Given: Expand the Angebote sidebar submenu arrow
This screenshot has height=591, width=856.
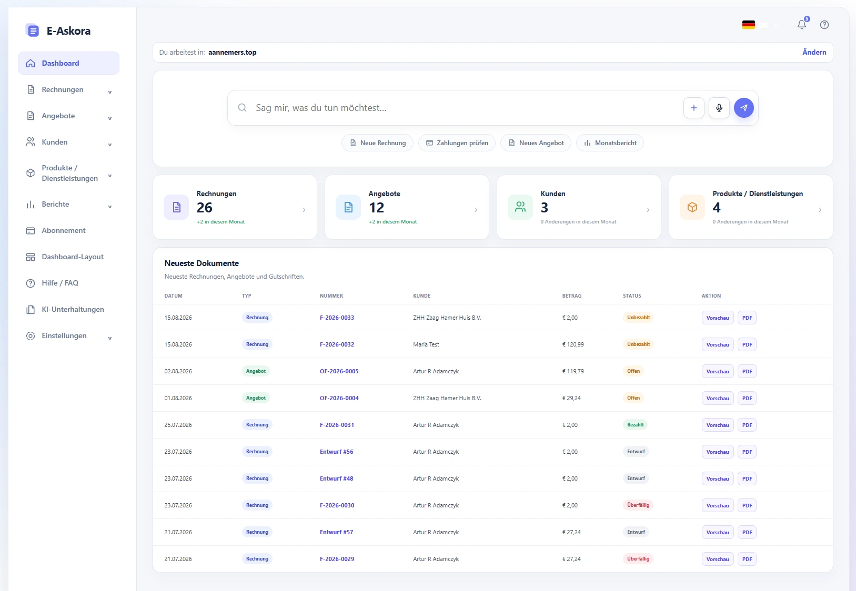Looking at the screenshot, I should click(x=110, y=118).
